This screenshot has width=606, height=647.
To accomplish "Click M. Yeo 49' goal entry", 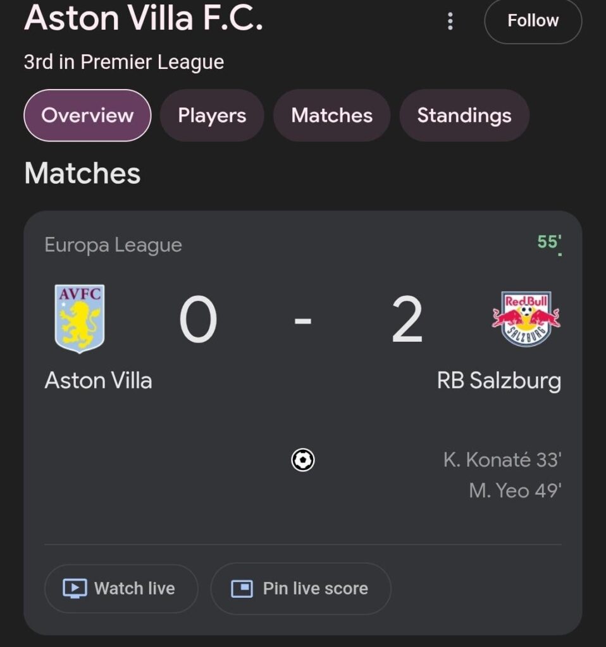I will pyautogui.click(x=515, y=490).
